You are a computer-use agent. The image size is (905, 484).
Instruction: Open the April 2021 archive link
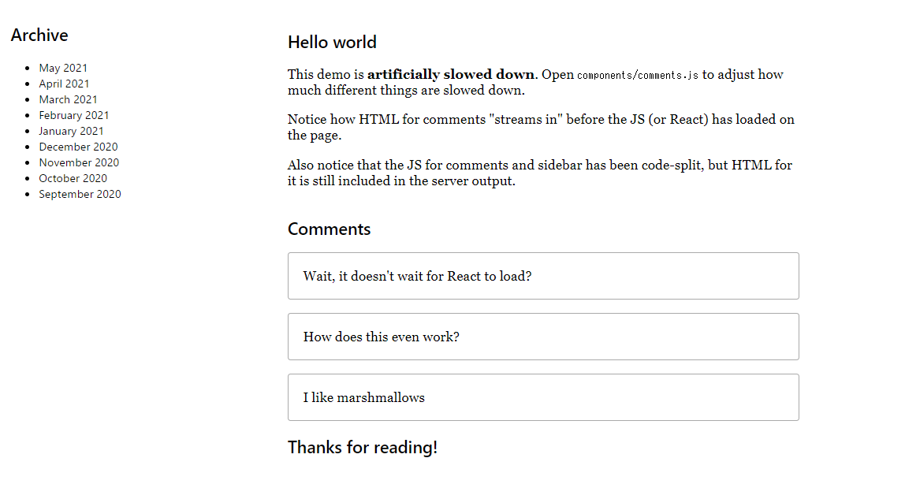coord(64,84)
